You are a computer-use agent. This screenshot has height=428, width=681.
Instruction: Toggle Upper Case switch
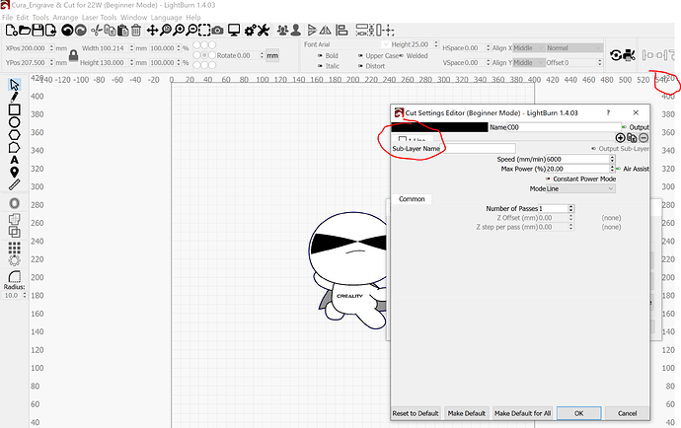360,55
